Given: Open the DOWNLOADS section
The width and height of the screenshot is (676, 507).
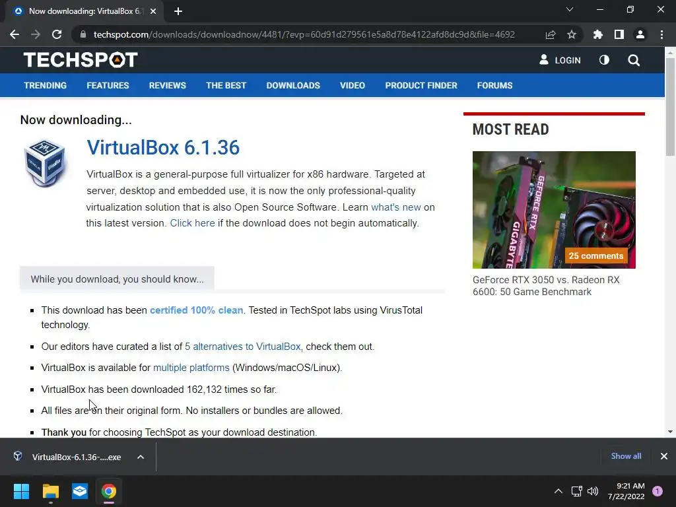Looking at the screenshot, I should coord(293,85).
